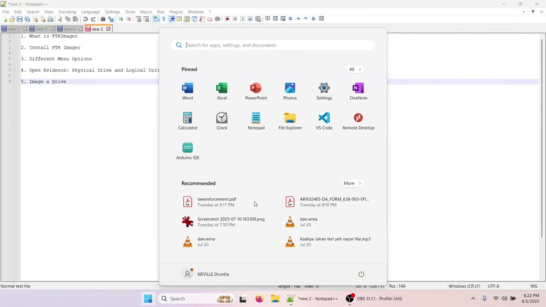Launch Arduino IDE from pinned apps

188,151
